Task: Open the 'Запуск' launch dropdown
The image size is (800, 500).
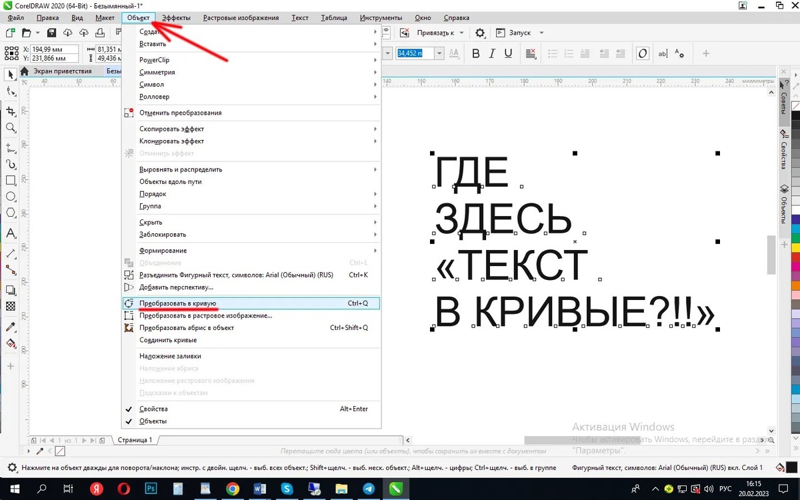Action: point(541,33)
